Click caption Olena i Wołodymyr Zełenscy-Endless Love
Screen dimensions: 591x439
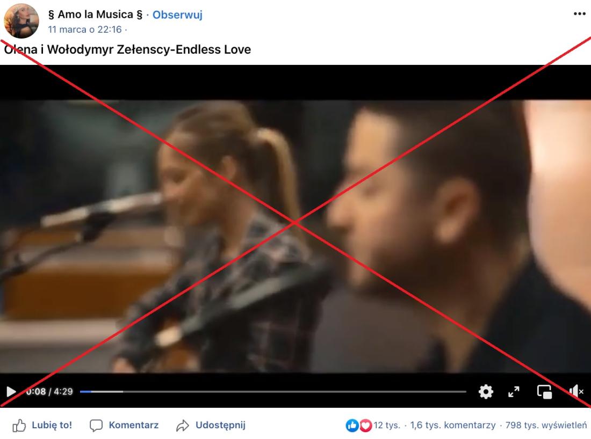(x=127, y=49)
